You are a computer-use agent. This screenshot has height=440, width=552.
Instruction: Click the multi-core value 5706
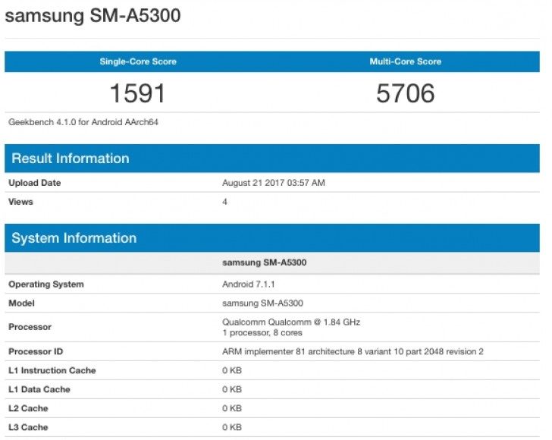(405, 93)
